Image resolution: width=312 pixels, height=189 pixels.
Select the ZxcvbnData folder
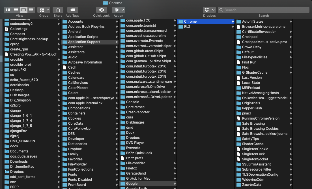(264, 185)
